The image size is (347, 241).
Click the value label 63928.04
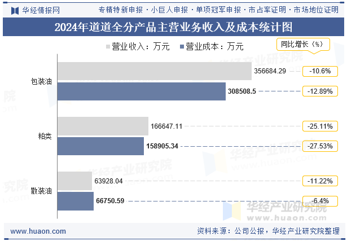(x=108, y=181)
